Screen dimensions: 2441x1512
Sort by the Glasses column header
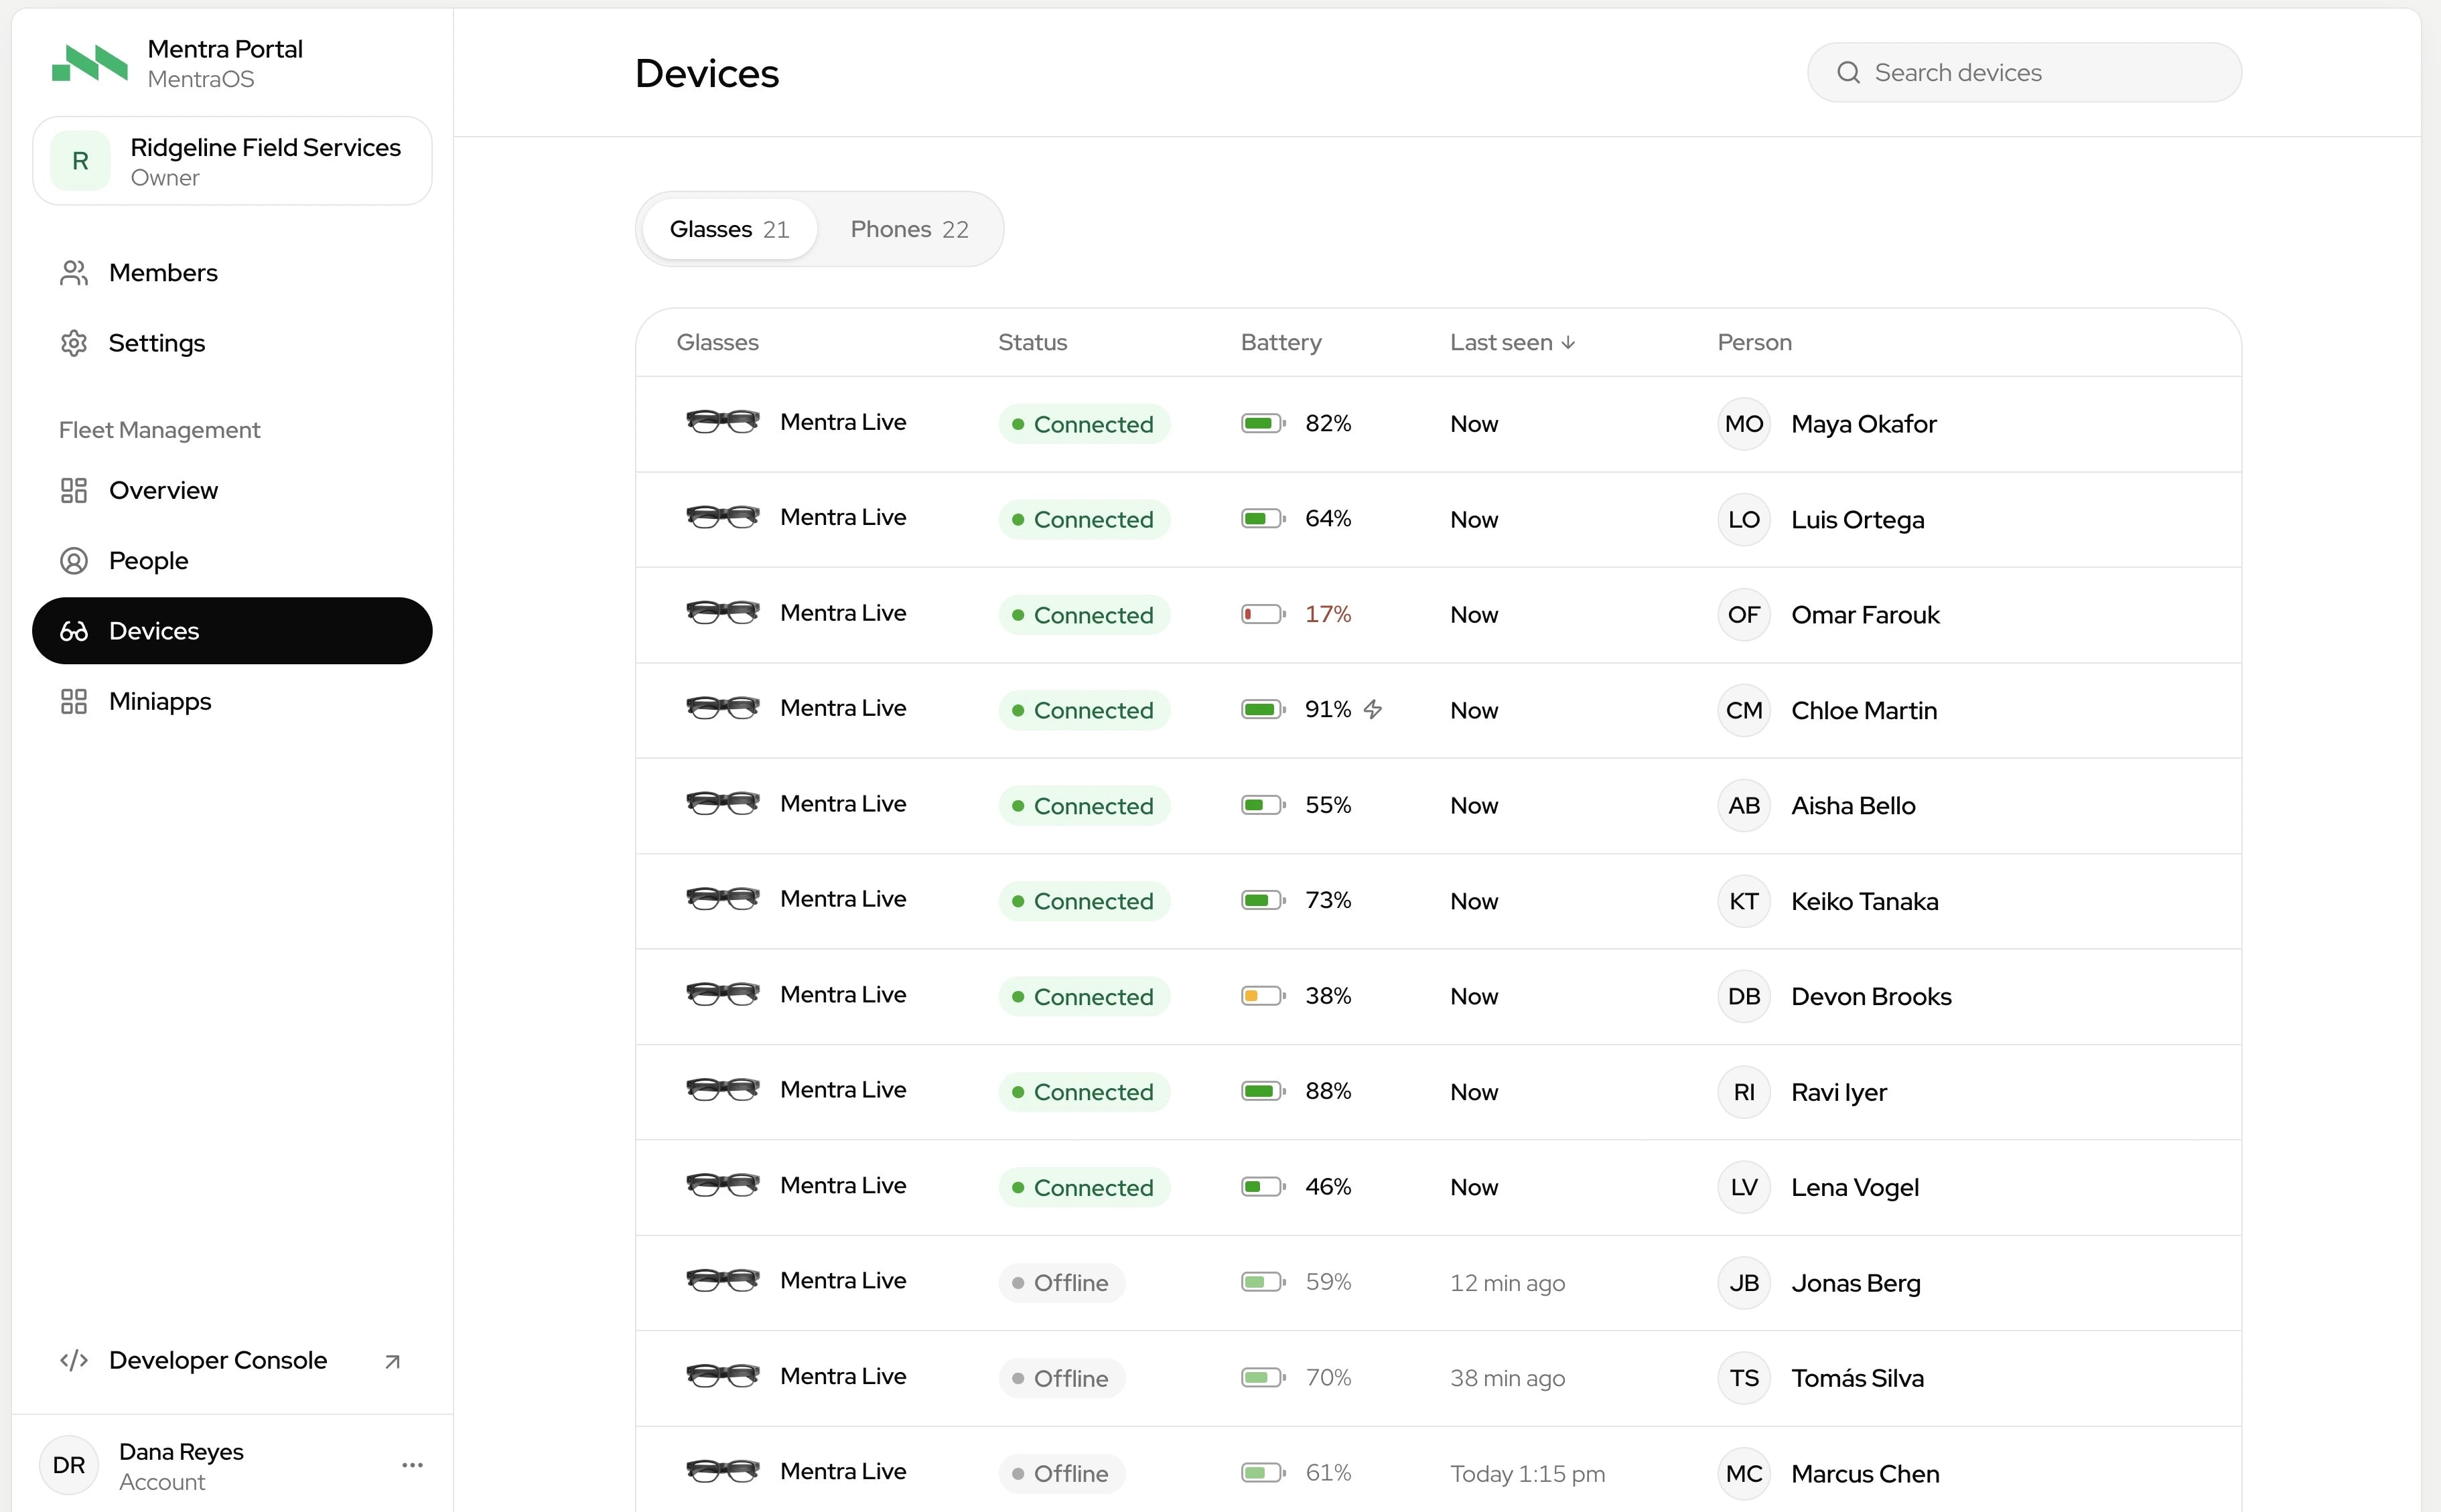[x=717, y=342]
